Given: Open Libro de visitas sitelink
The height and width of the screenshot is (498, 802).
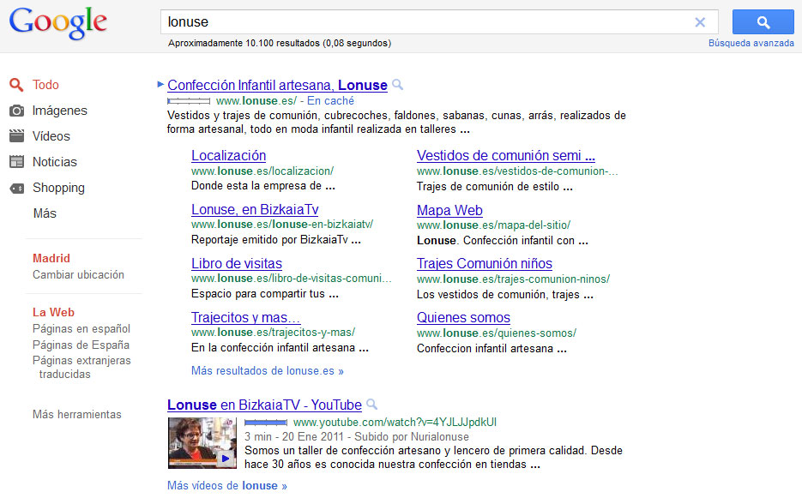Looking at the screenshot, I should pos(236,264).
